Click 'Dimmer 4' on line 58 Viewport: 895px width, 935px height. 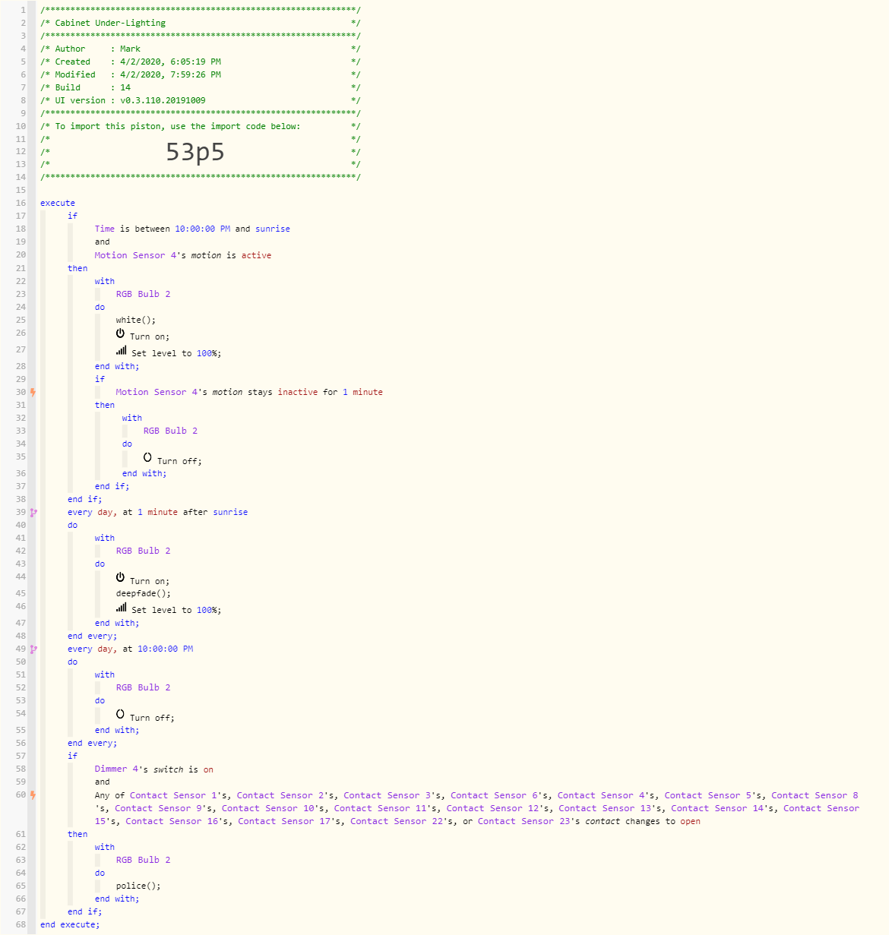click(x=116, y=769)
